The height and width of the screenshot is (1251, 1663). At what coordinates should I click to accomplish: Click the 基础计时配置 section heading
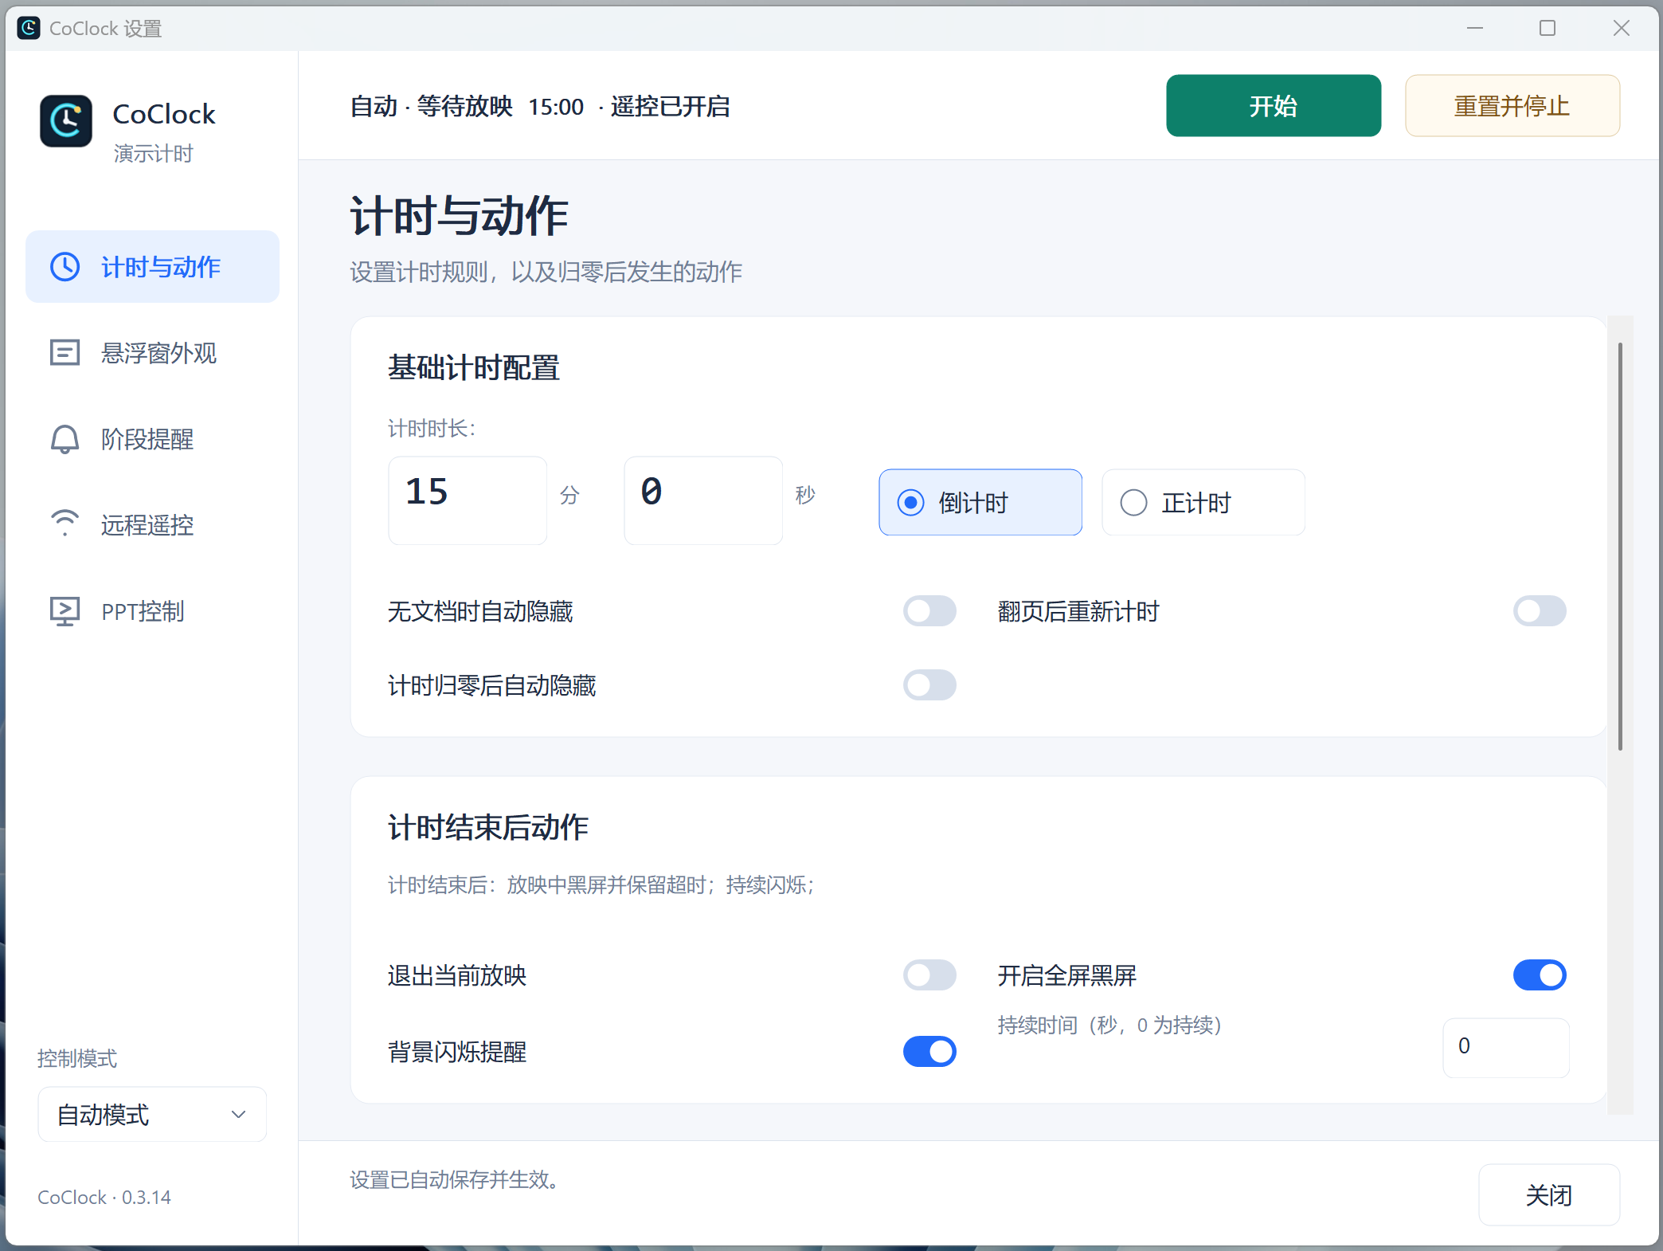click(x=474, y=367)
